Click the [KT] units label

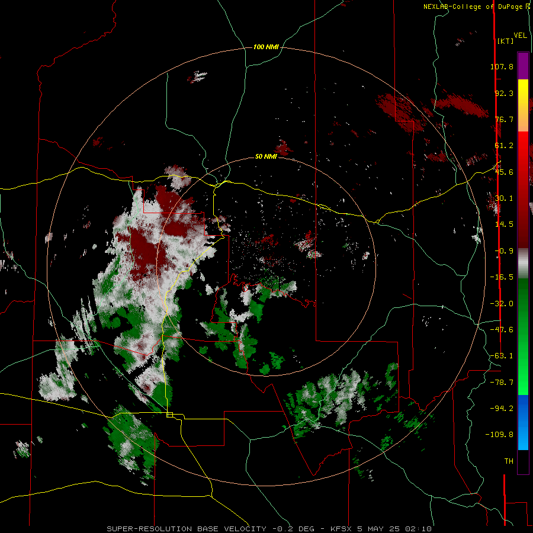tap(506, 41)
